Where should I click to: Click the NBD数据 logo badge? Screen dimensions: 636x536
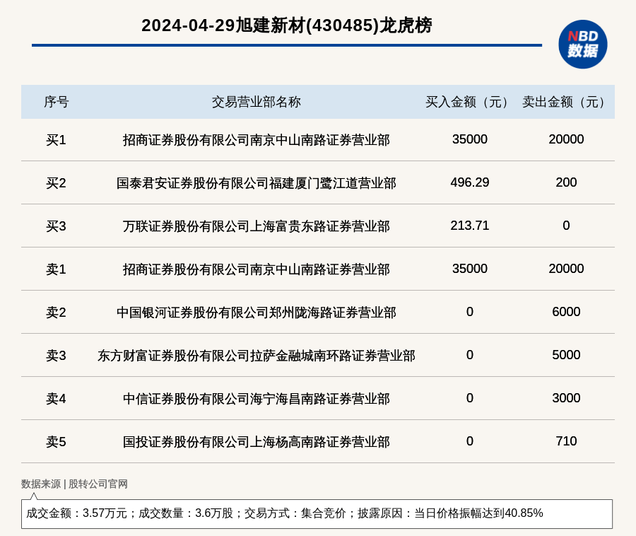coord(582,45)
